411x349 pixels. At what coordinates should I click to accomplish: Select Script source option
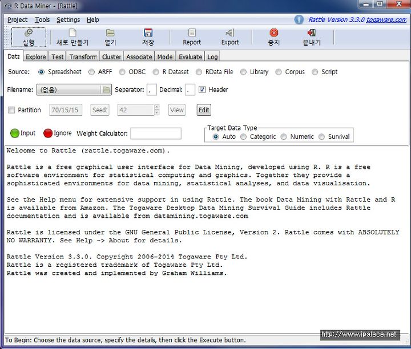coord(315,72)
